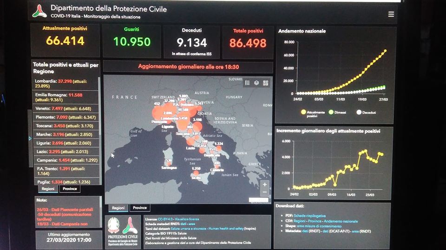Viewport: 446px width, 250px height.
Task: Open the hamburger menu in the header
Action: [391, 14]
